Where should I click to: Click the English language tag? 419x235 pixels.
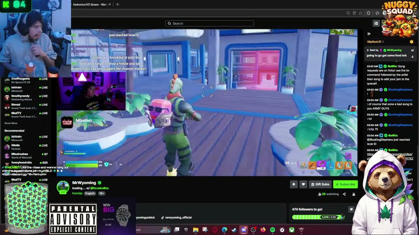[x=90, y=194]
